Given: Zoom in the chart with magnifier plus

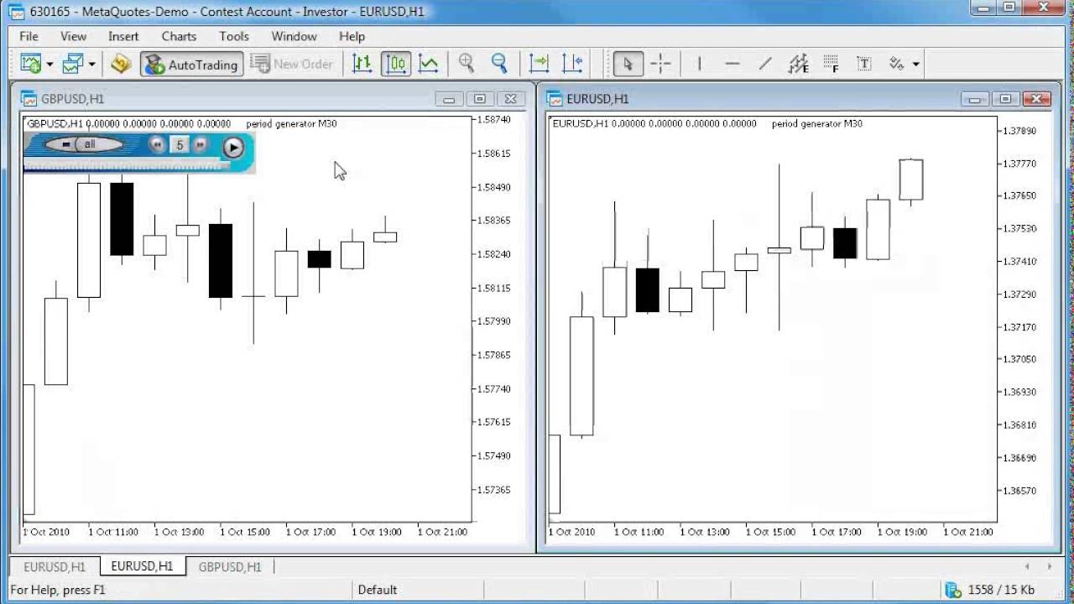Looking at the screenshot, I should [x=467, y=64].
